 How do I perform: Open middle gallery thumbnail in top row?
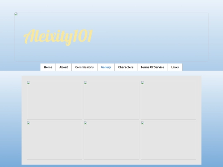(111, 100)
